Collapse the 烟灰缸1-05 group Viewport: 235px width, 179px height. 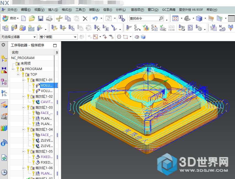click(x=23, y=152)
